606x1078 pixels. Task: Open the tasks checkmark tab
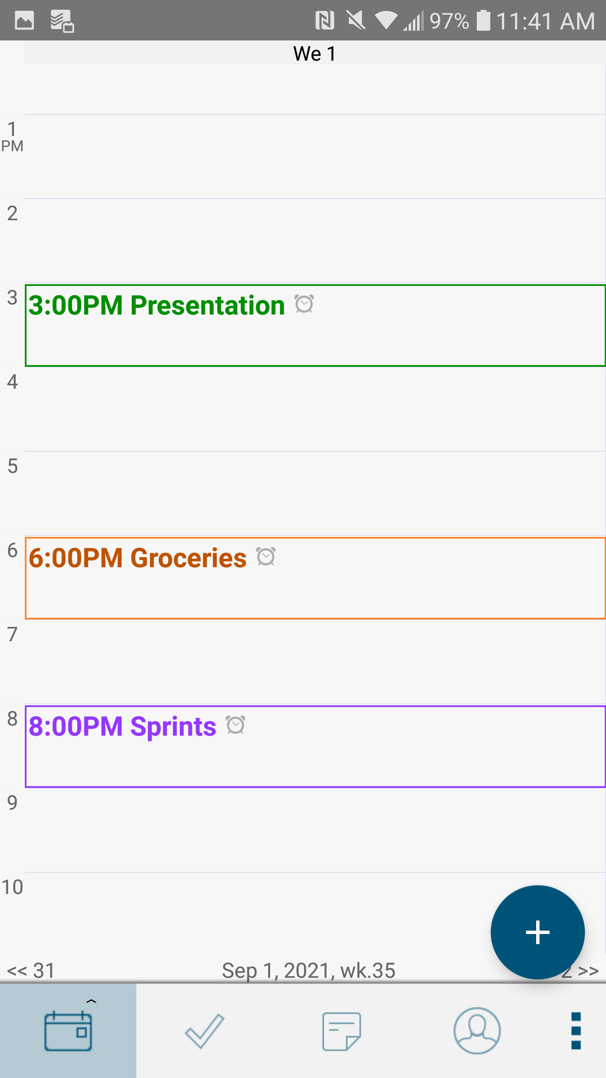pos(205,1030)
